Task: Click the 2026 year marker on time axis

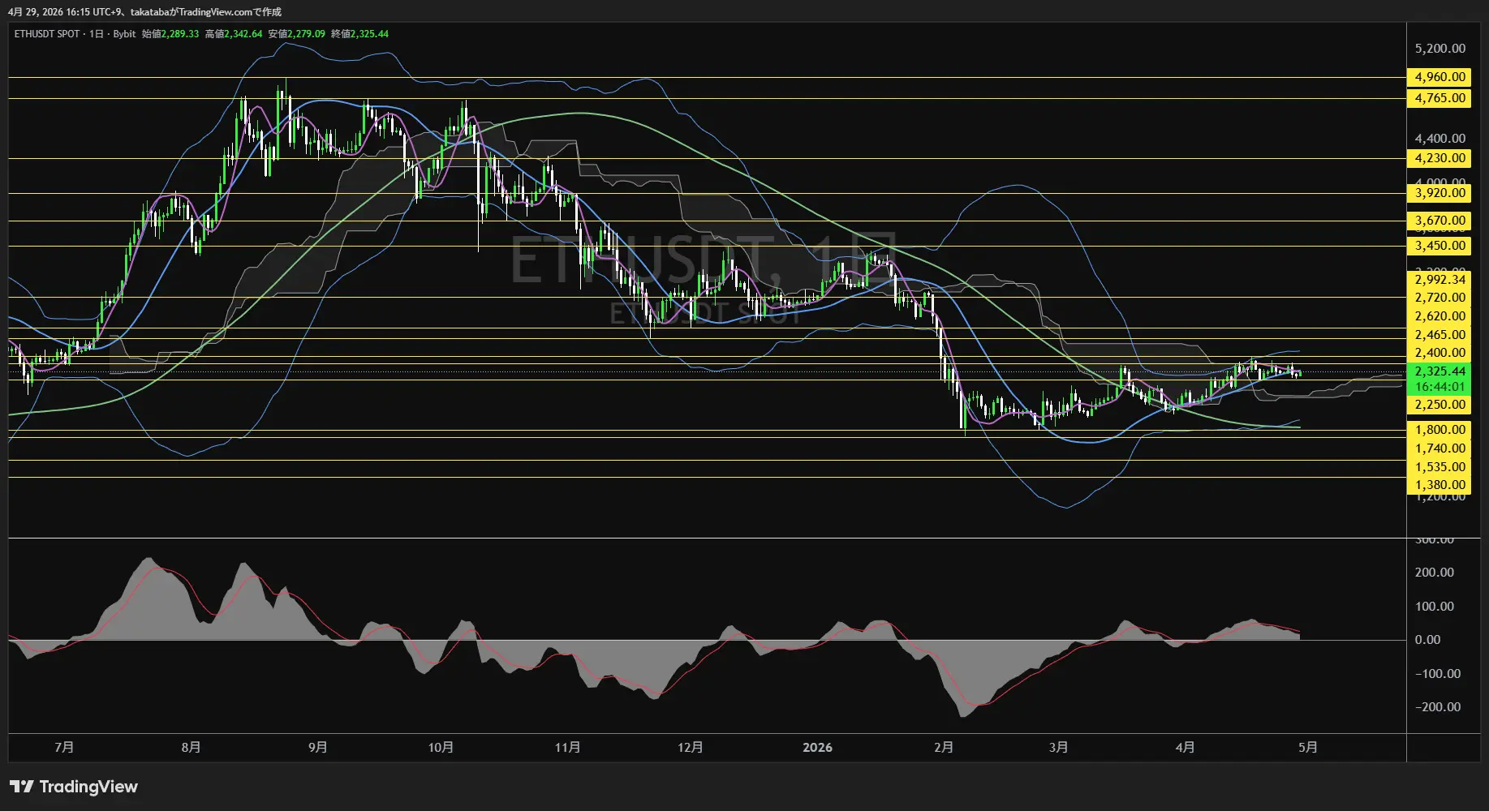Action: 817,747
